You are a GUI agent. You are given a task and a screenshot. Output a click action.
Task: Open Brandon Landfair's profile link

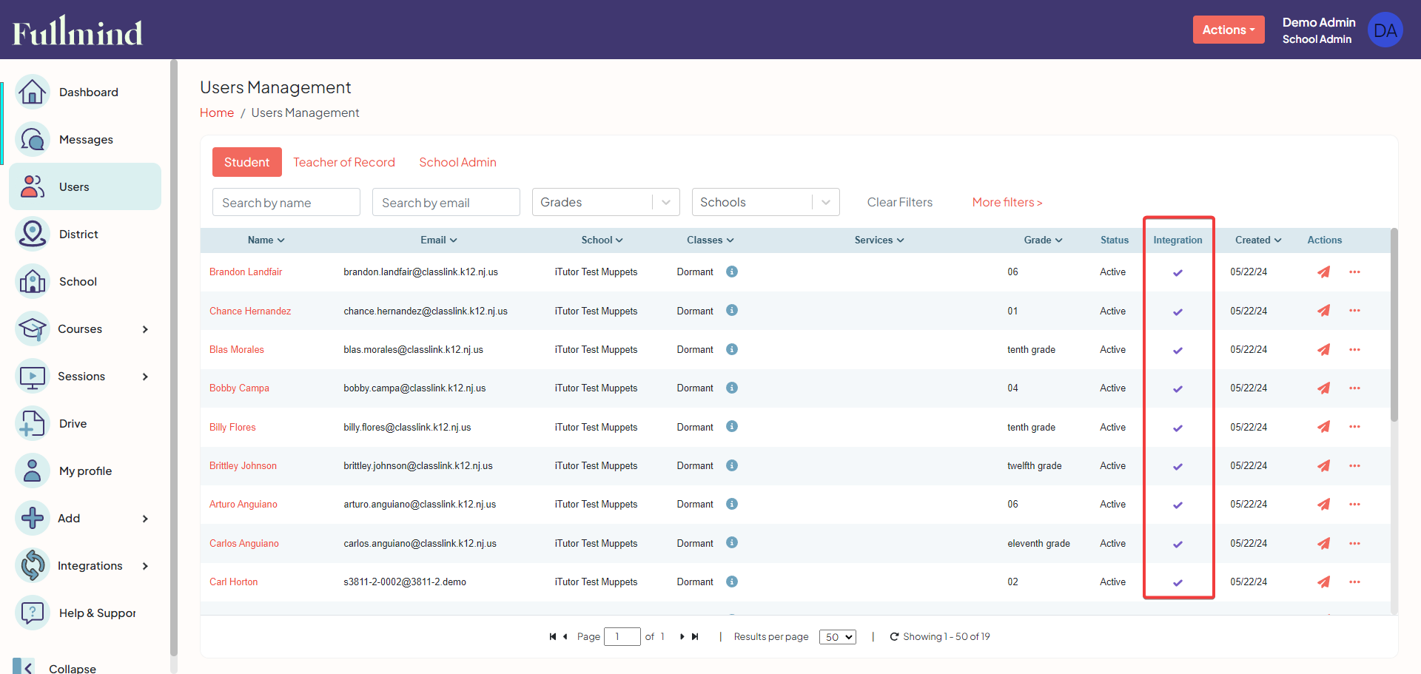246,272
